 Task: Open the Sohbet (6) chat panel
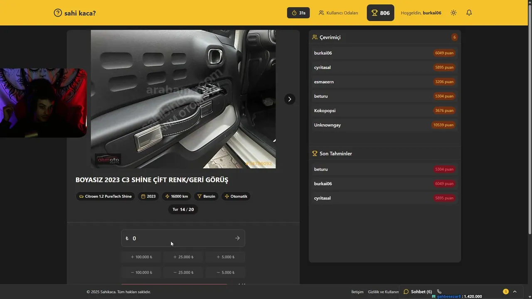[418, 292]
